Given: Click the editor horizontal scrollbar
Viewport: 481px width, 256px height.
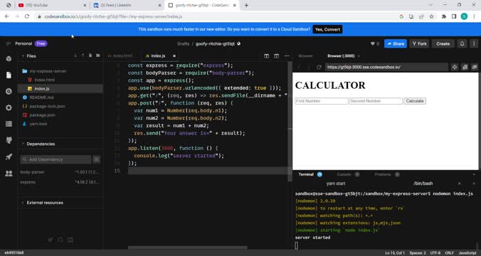Looking at the screenshot, I should click(x=187, y=247).
